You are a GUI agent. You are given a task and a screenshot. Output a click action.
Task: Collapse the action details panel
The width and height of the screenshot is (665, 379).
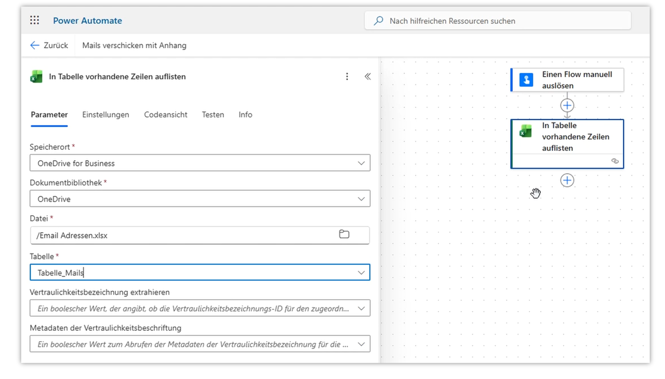pos(368,77)
